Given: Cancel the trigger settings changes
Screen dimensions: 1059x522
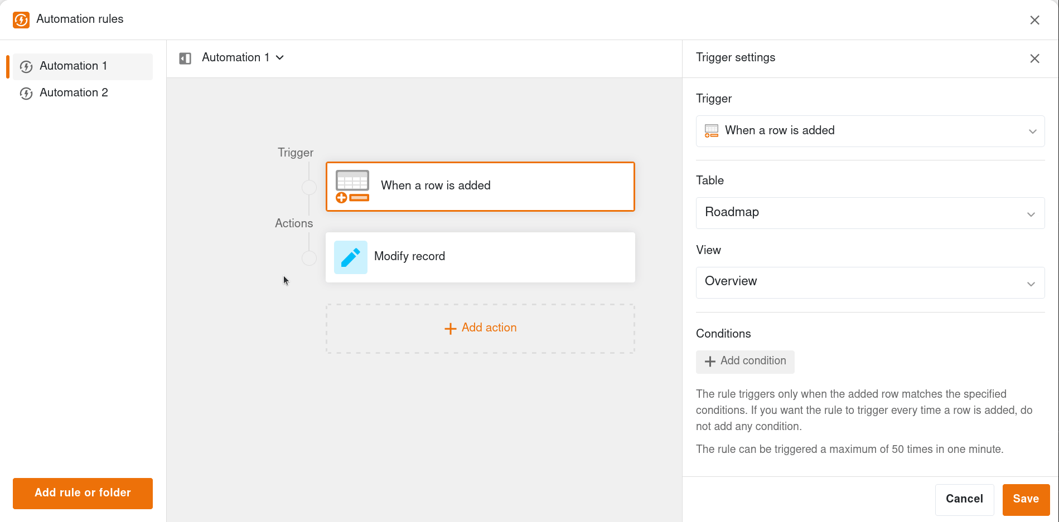Looking at the screenshot, I should (x=964, y=499).
